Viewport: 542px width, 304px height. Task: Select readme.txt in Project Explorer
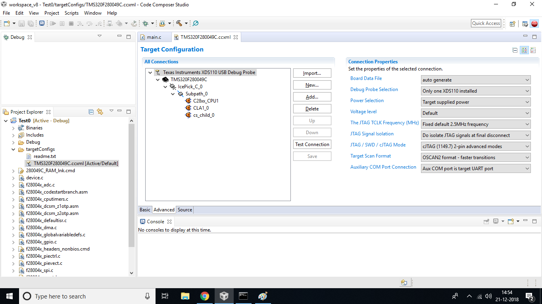45,156
